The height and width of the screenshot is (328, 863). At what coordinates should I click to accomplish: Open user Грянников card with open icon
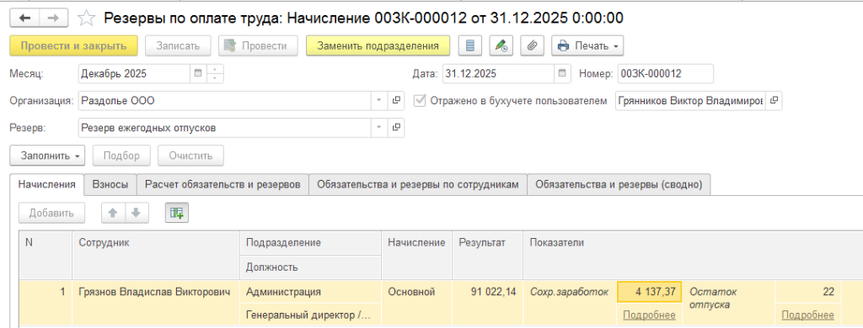[x=774, y=101]
